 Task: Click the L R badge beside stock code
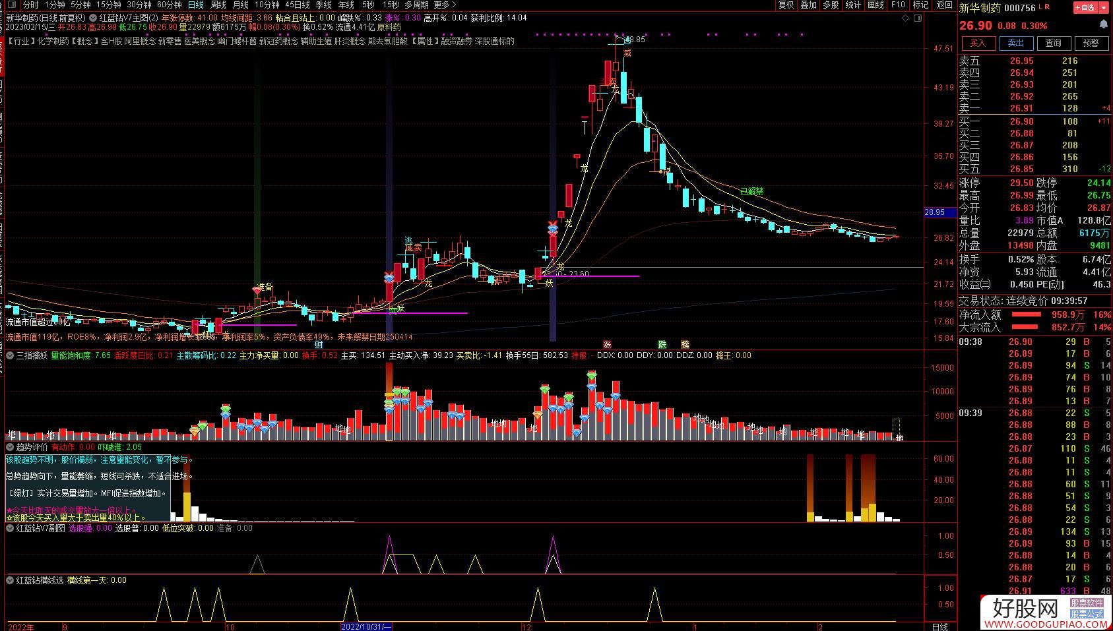tap(1044, 7)
